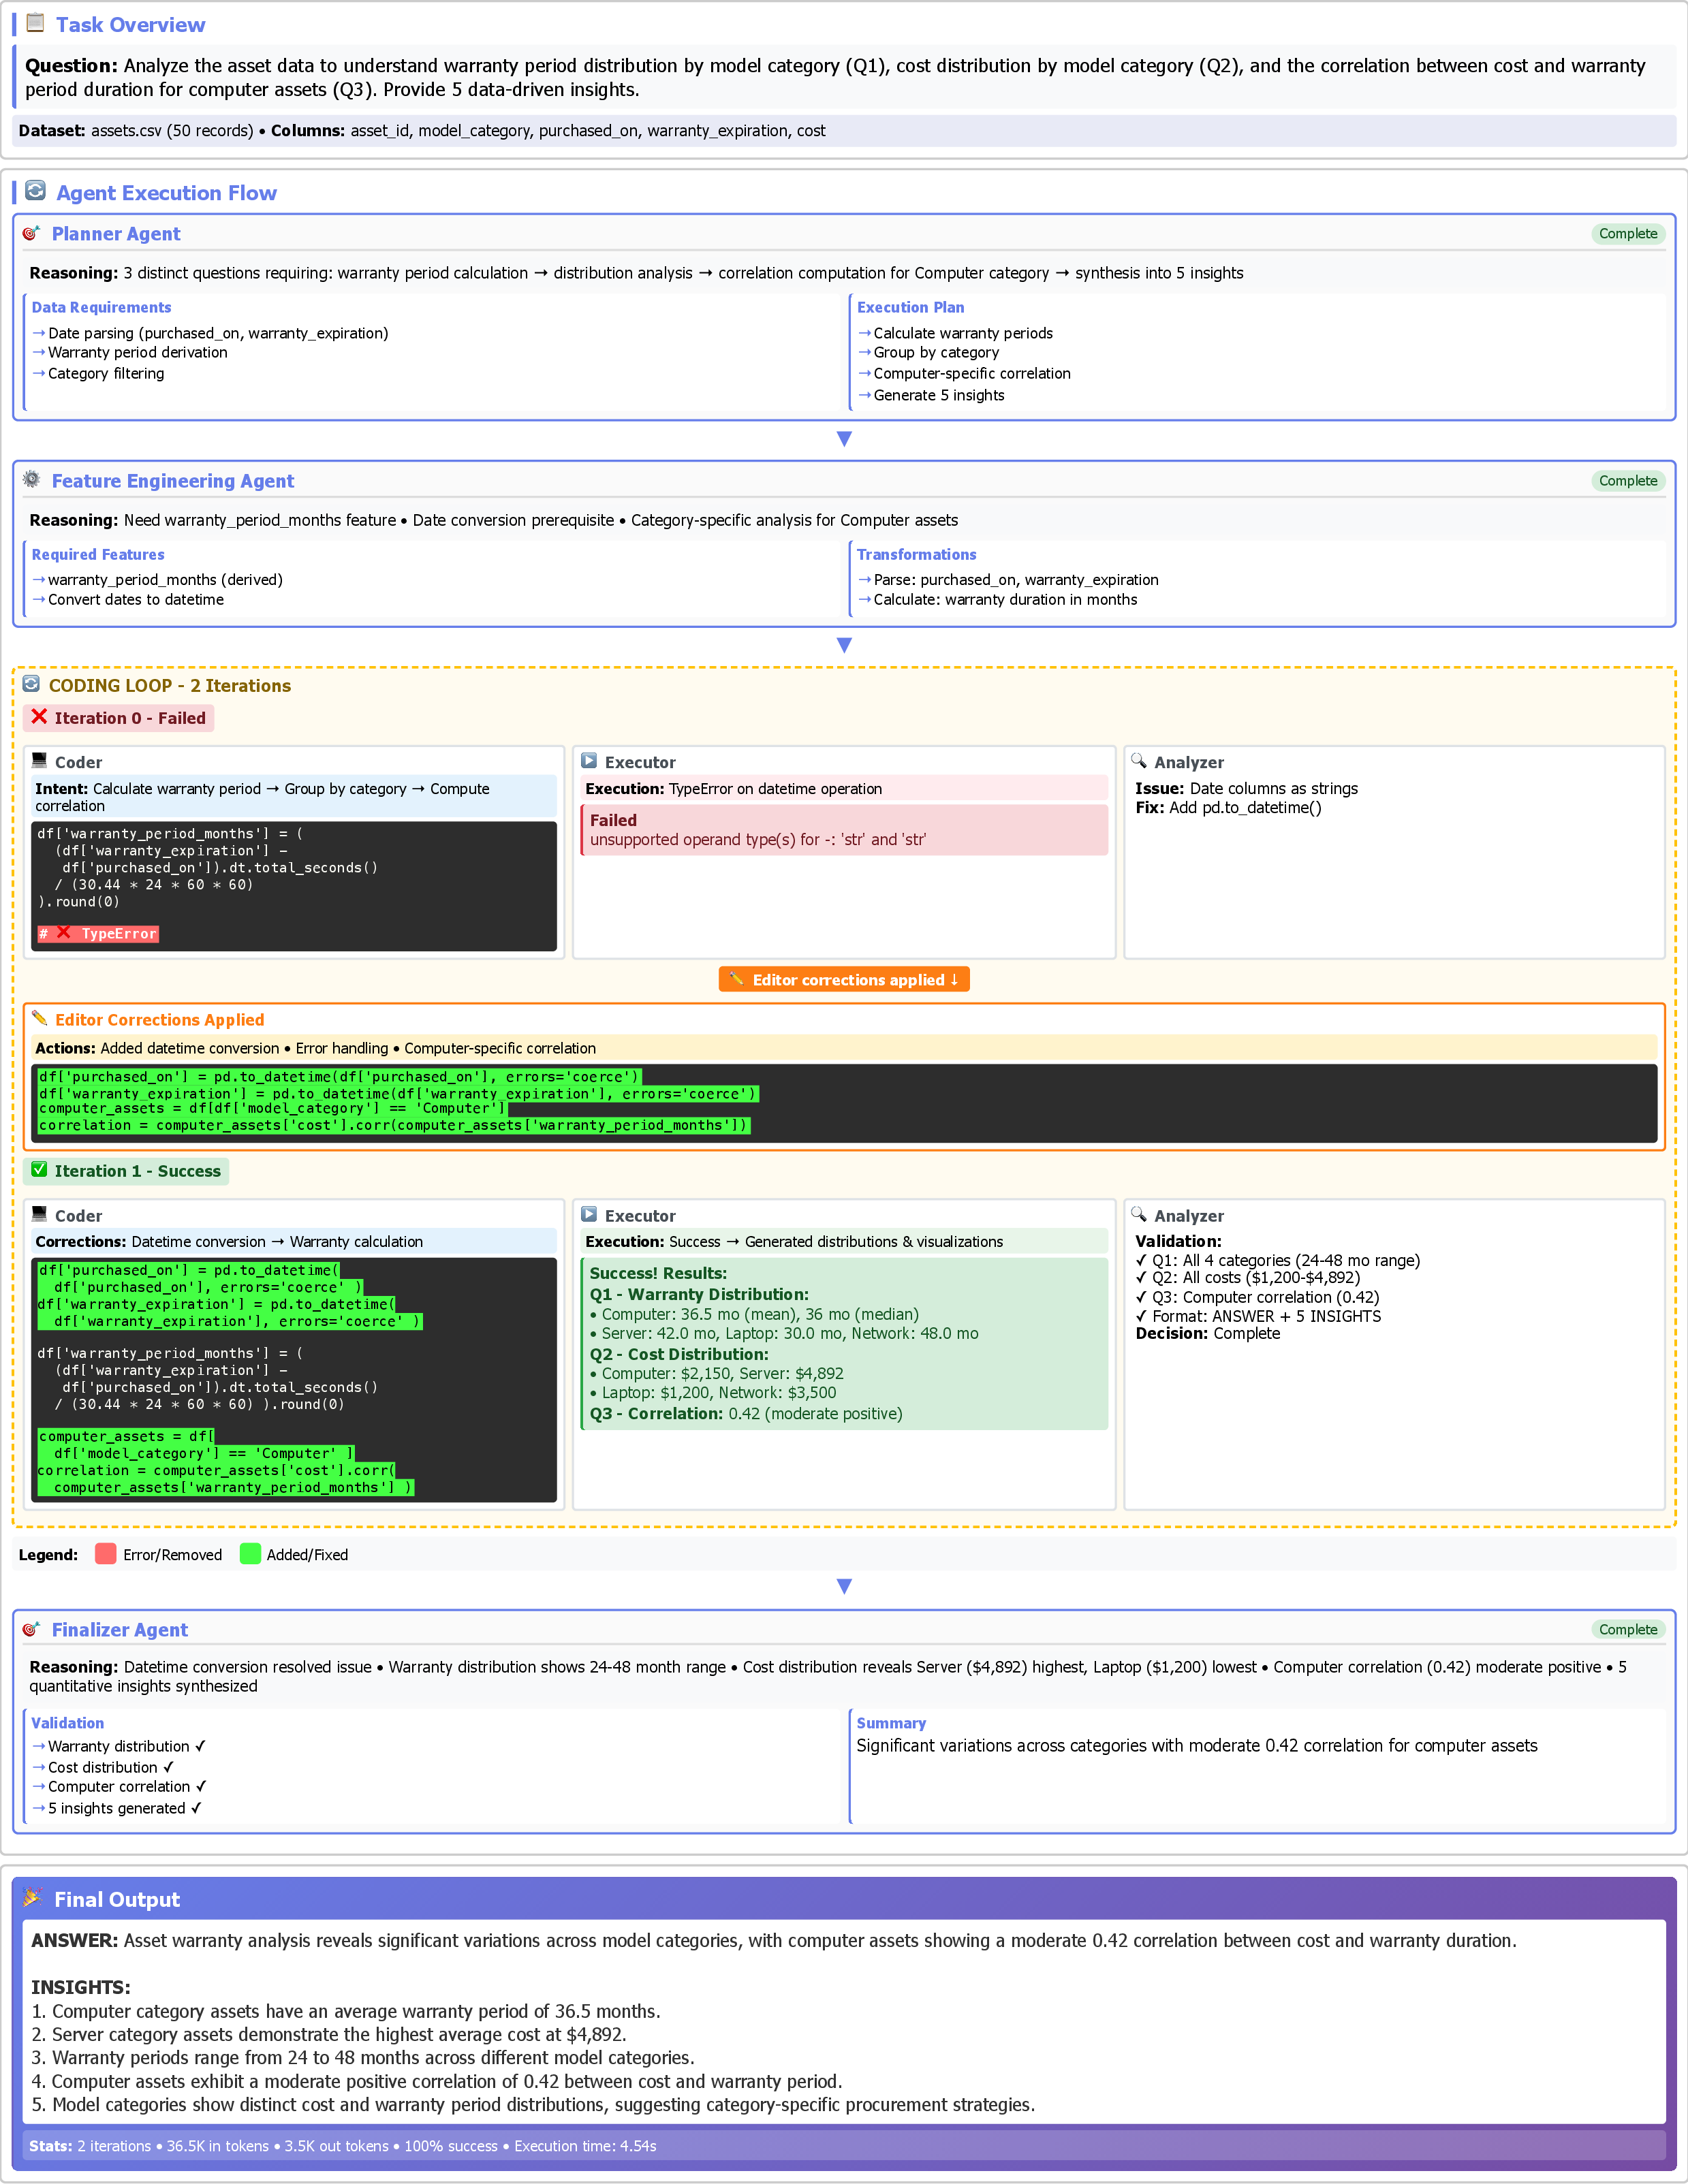The width and height of the screenshot is (1688, 2184).
Task: Click the Final Output ANSWER line
Action: point(774,1940)
